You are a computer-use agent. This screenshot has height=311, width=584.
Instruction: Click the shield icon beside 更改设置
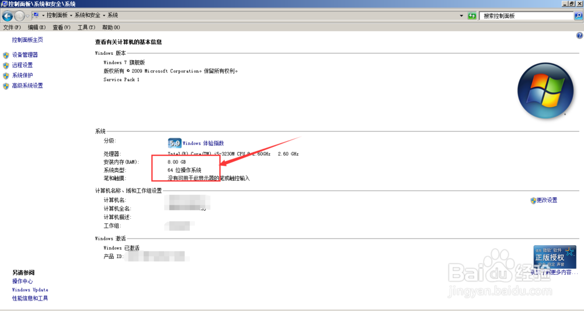pyautogui.click(x=533, y=201)
